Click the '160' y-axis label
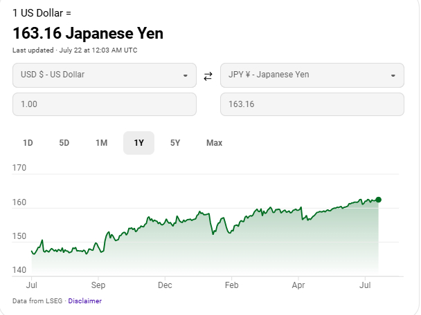Image resolution: width=421 pixels, height=315 pixels. [x=19, y=202]
